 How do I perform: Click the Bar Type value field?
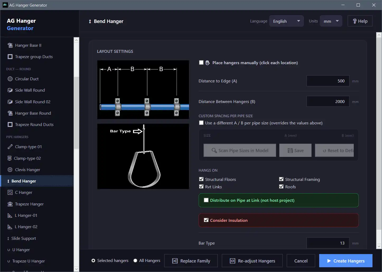[x=328, y=243]
